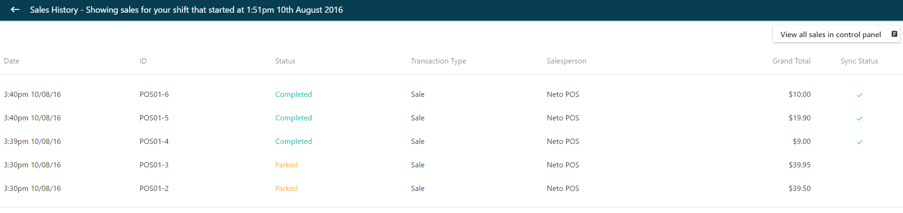Image resolution: width=903 pixels, height=213 pixels.
Task: Click Completed status of POS01-6
Action: click(x=294, y=95)
